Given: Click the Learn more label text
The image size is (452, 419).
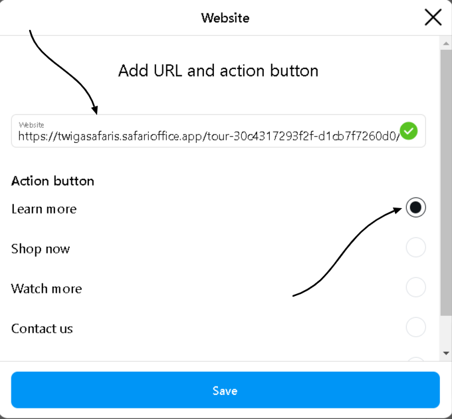Looking at the screenshot, I should point(44,209).
